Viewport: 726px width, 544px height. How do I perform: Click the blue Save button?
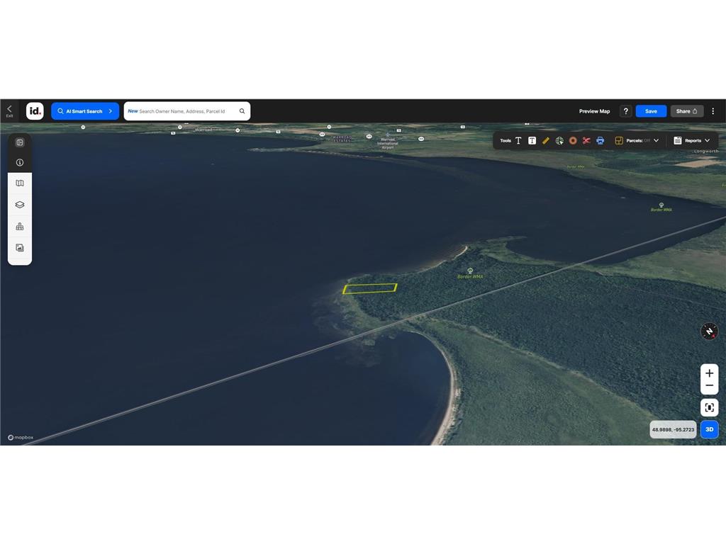pyautogui.click(x=651, y=111)
